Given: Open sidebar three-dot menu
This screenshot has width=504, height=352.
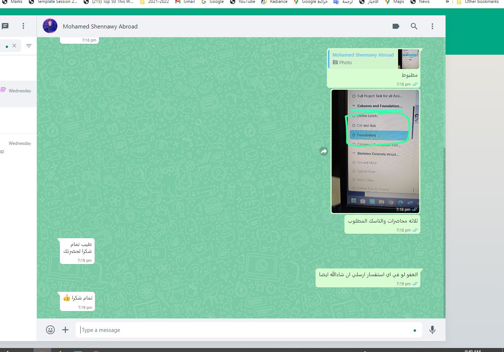Looking at the screenshot, I should [23, 26].
